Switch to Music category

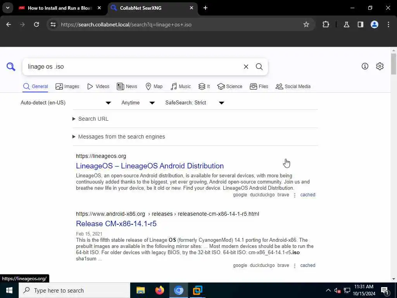pyautogui.click(x=181, y=87)
